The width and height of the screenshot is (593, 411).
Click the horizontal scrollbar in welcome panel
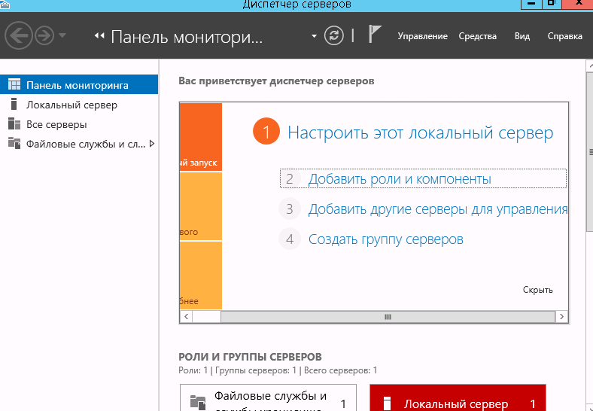point(387,317)
